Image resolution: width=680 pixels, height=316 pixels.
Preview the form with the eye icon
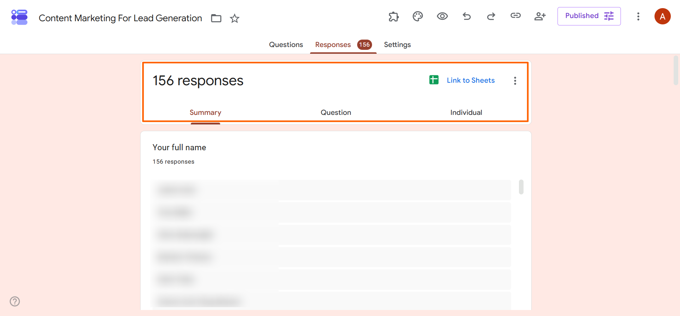442,16
